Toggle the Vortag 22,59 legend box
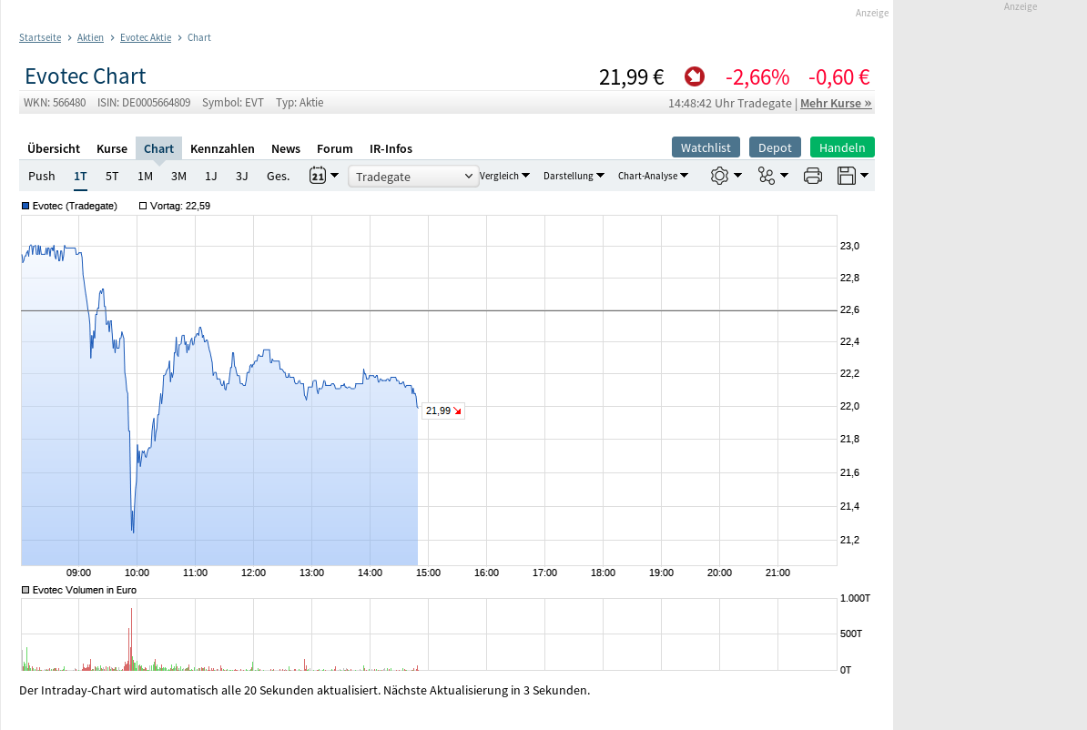The height and width of the screenshot is (730, 1087). [143, 206]
